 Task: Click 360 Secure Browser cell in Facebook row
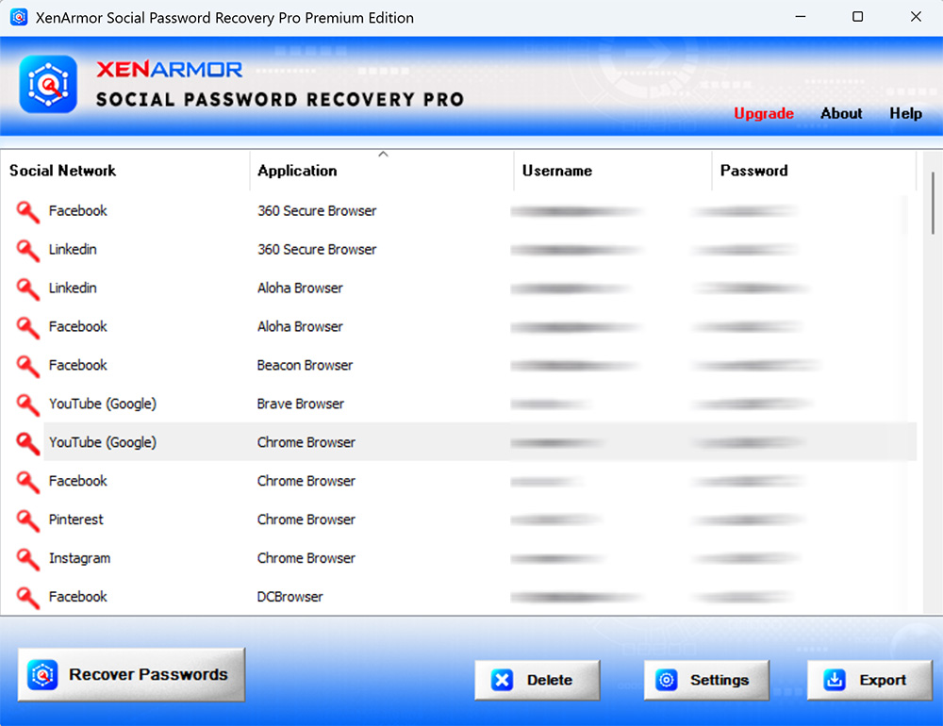click(317, 211)
